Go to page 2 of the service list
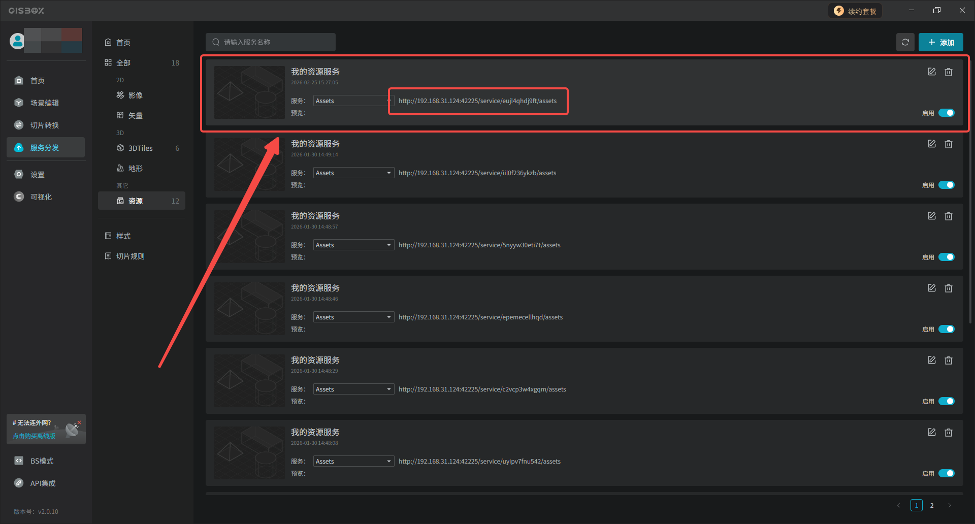 click(x=931, y=506)
